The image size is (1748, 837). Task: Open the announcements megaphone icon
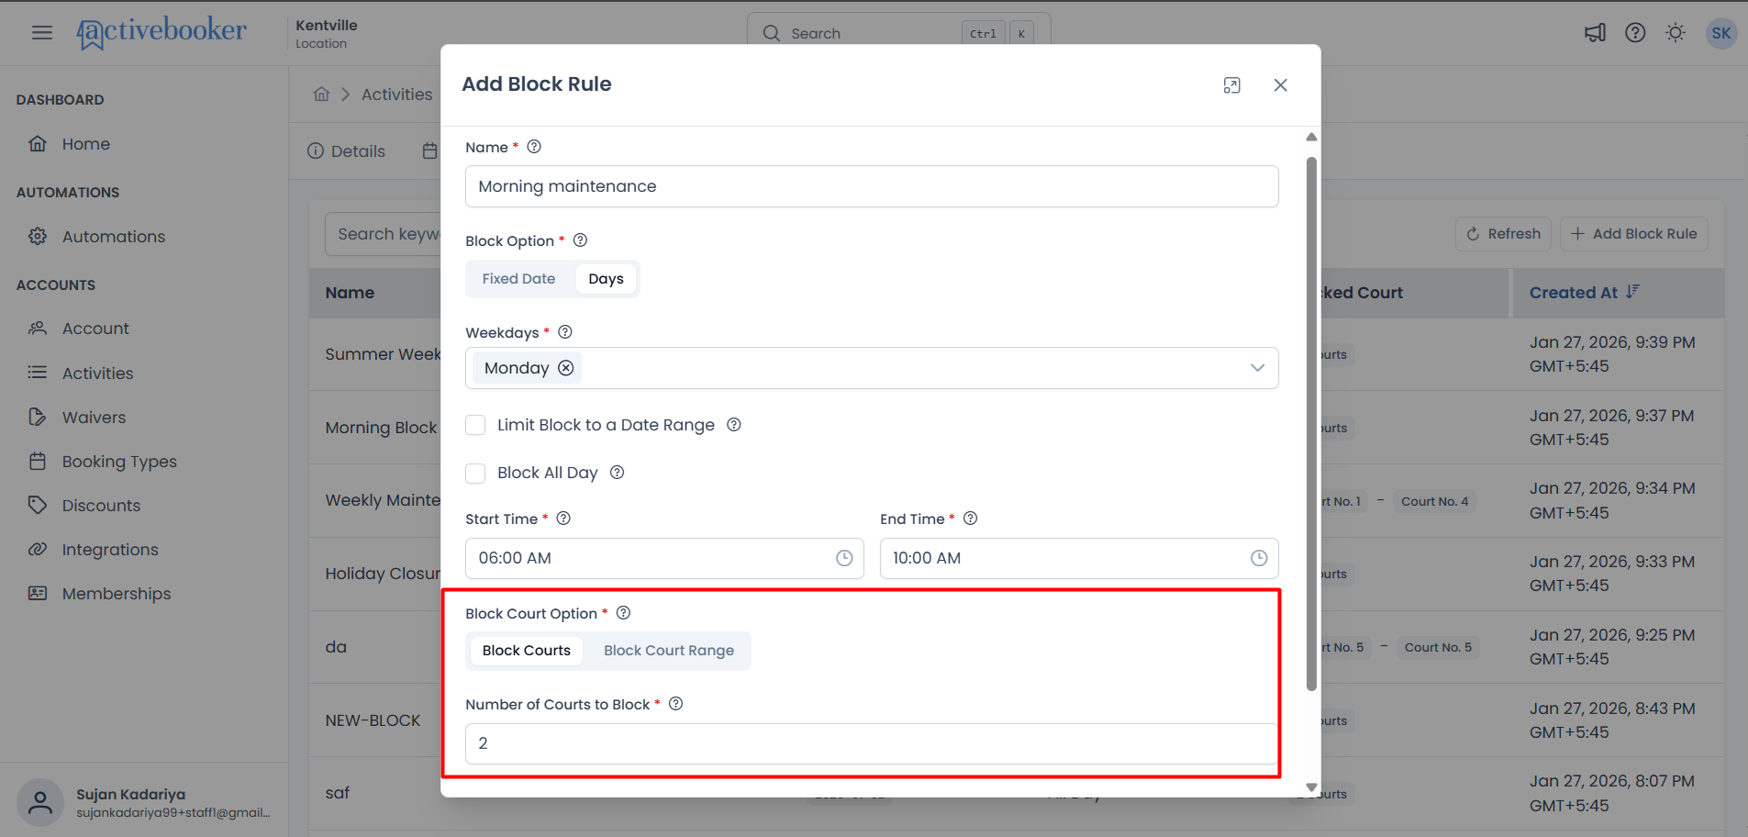1595,33
